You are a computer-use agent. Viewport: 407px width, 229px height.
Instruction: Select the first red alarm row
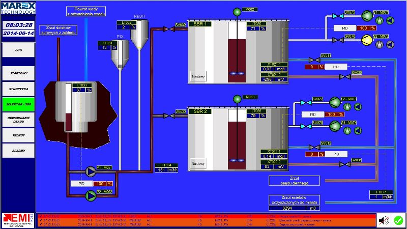click(x=203, y=216)
